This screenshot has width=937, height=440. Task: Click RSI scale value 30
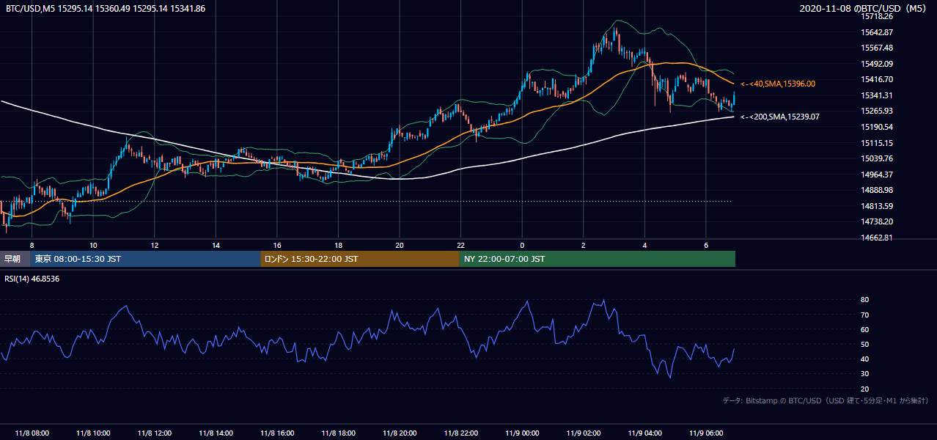[865, 374]
